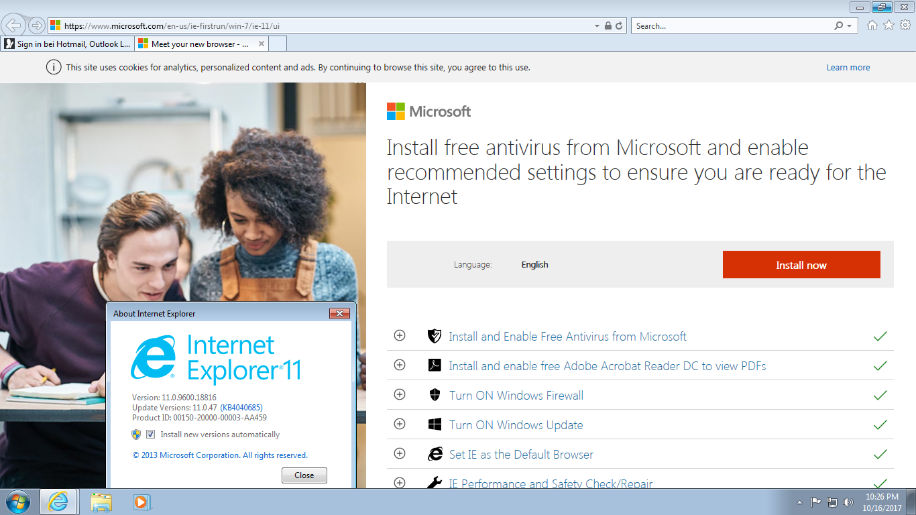Expand the Windows Update item plus icon
The width and height of the screenshot is (916, 515).
coord(400,424)
